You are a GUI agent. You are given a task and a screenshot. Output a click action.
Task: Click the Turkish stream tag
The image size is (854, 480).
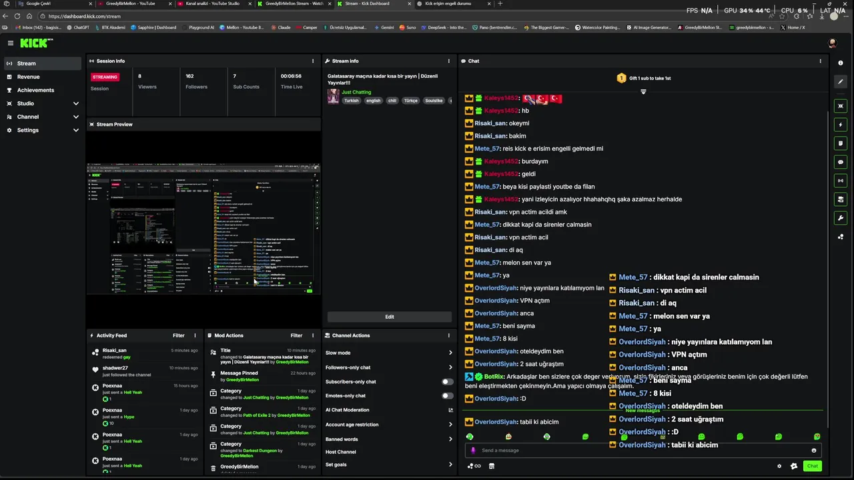click(x=351, y=101)
